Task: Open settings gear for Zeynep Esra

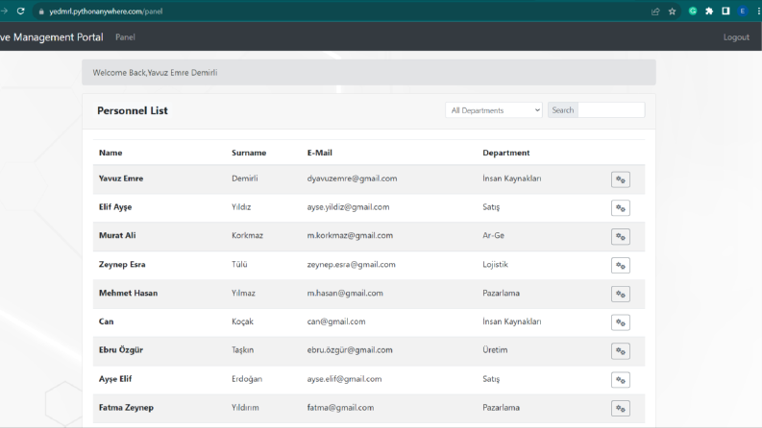Action: [x=621, y=266]
